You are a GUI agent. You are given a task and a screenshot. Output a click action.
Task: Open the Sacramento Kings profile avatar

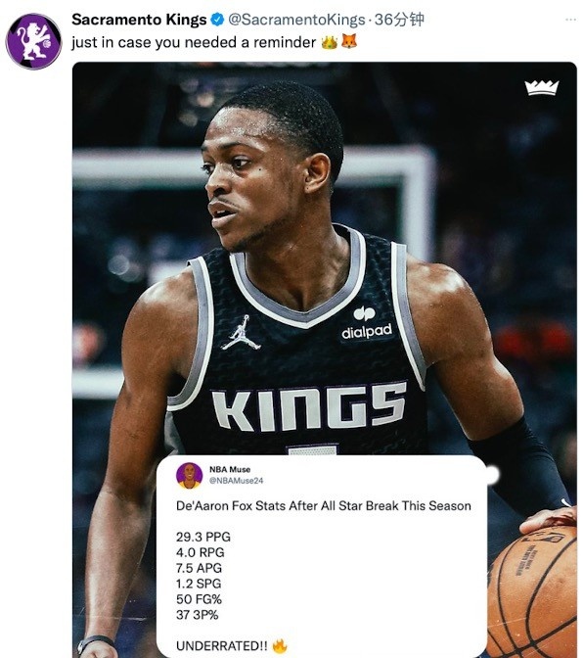(33, 41)
